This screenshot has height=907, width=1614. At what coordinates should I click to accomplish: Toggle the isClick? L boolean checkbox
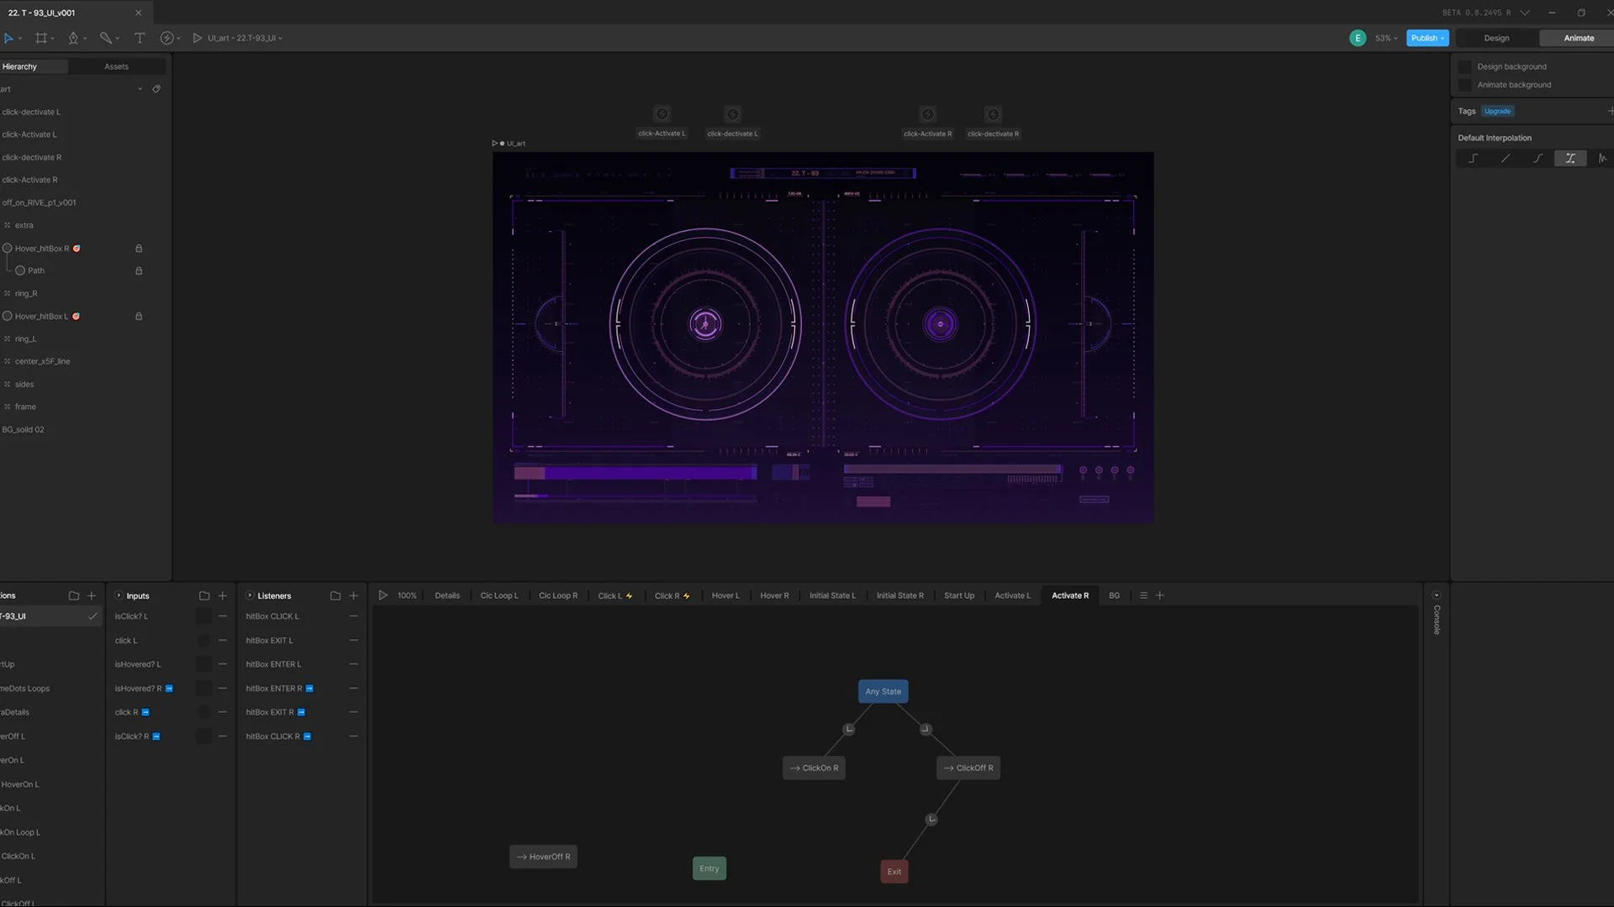click(203, 616)
